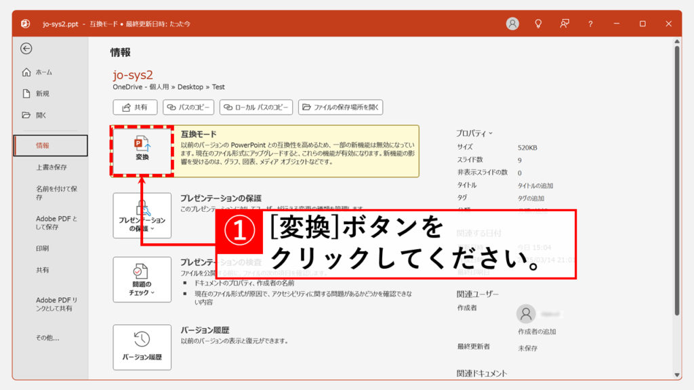The width and height of the screenshot is (694, 390).
Task: Choose 名前を付けて保存 from sidebar
Action: [56, 193]
